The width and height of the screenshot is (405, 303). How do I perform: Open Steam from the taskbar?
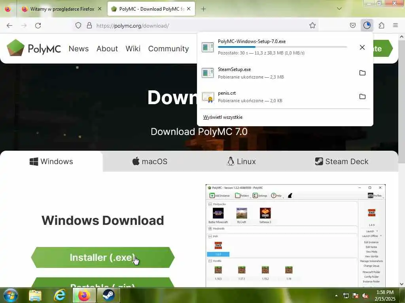(x=109, y=295)
